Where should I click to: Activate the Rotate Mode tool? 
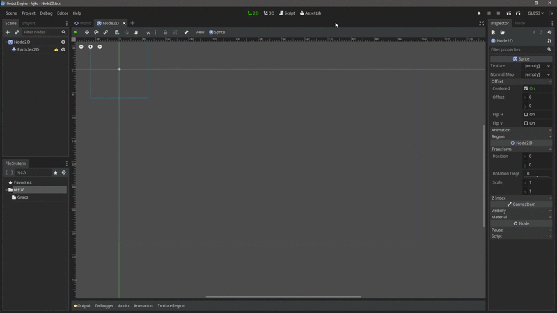pos(96,32)
